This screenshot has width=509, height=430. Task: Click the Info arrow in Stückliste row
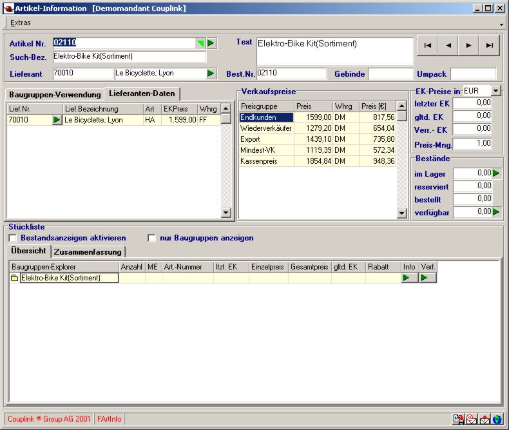[x=409, y=278]
